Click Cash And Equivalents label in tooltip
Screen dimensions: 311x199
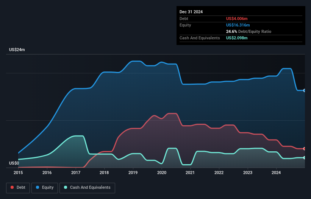point(200,38)
